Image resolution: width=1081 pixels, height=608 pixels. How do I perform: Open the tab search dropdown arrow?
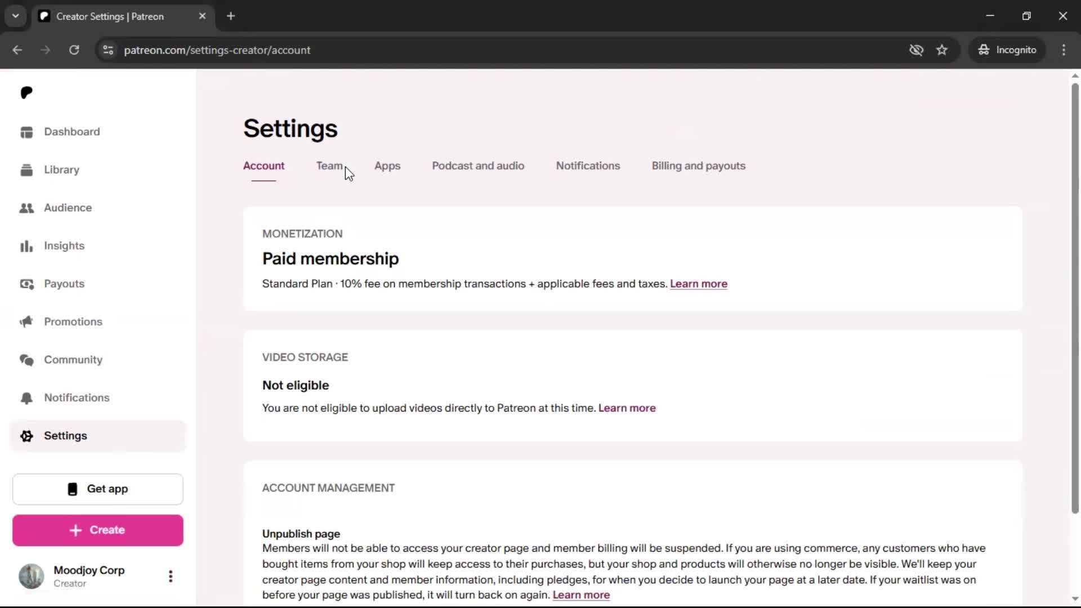click(x=16, y=16)
